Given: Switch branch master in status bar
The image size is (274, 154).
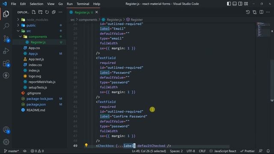Looking at the screenshot, I should click(12, 151).
